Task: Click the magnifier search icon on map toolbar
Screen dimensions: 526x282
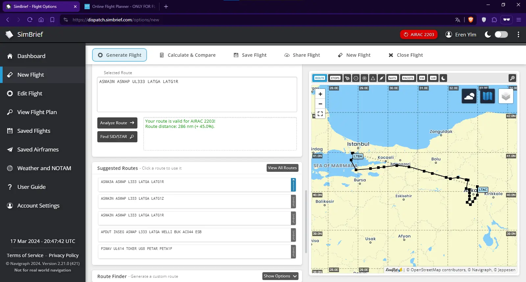Action: (512, 78)
